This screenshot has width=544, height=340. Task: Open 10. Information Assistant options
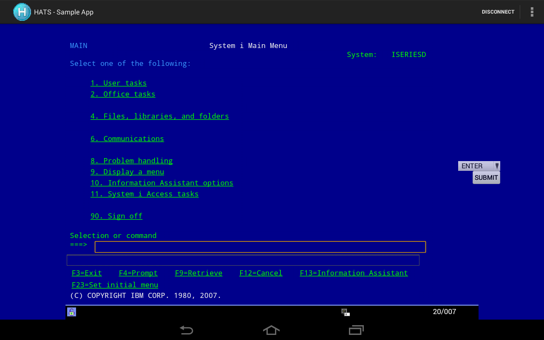162,183
